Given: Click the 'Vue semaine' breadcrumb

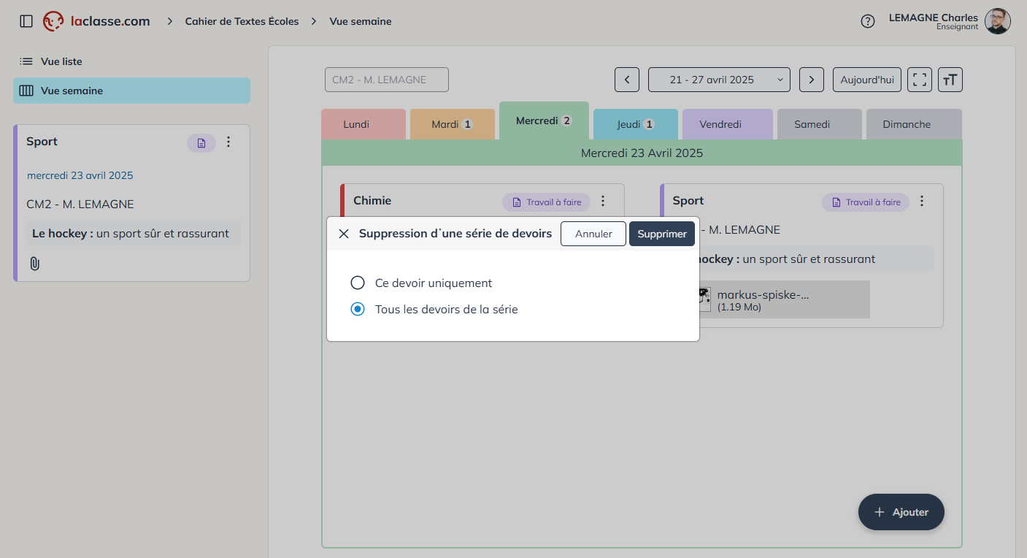Looking at the screenshot, I should (x=361, y=21).
